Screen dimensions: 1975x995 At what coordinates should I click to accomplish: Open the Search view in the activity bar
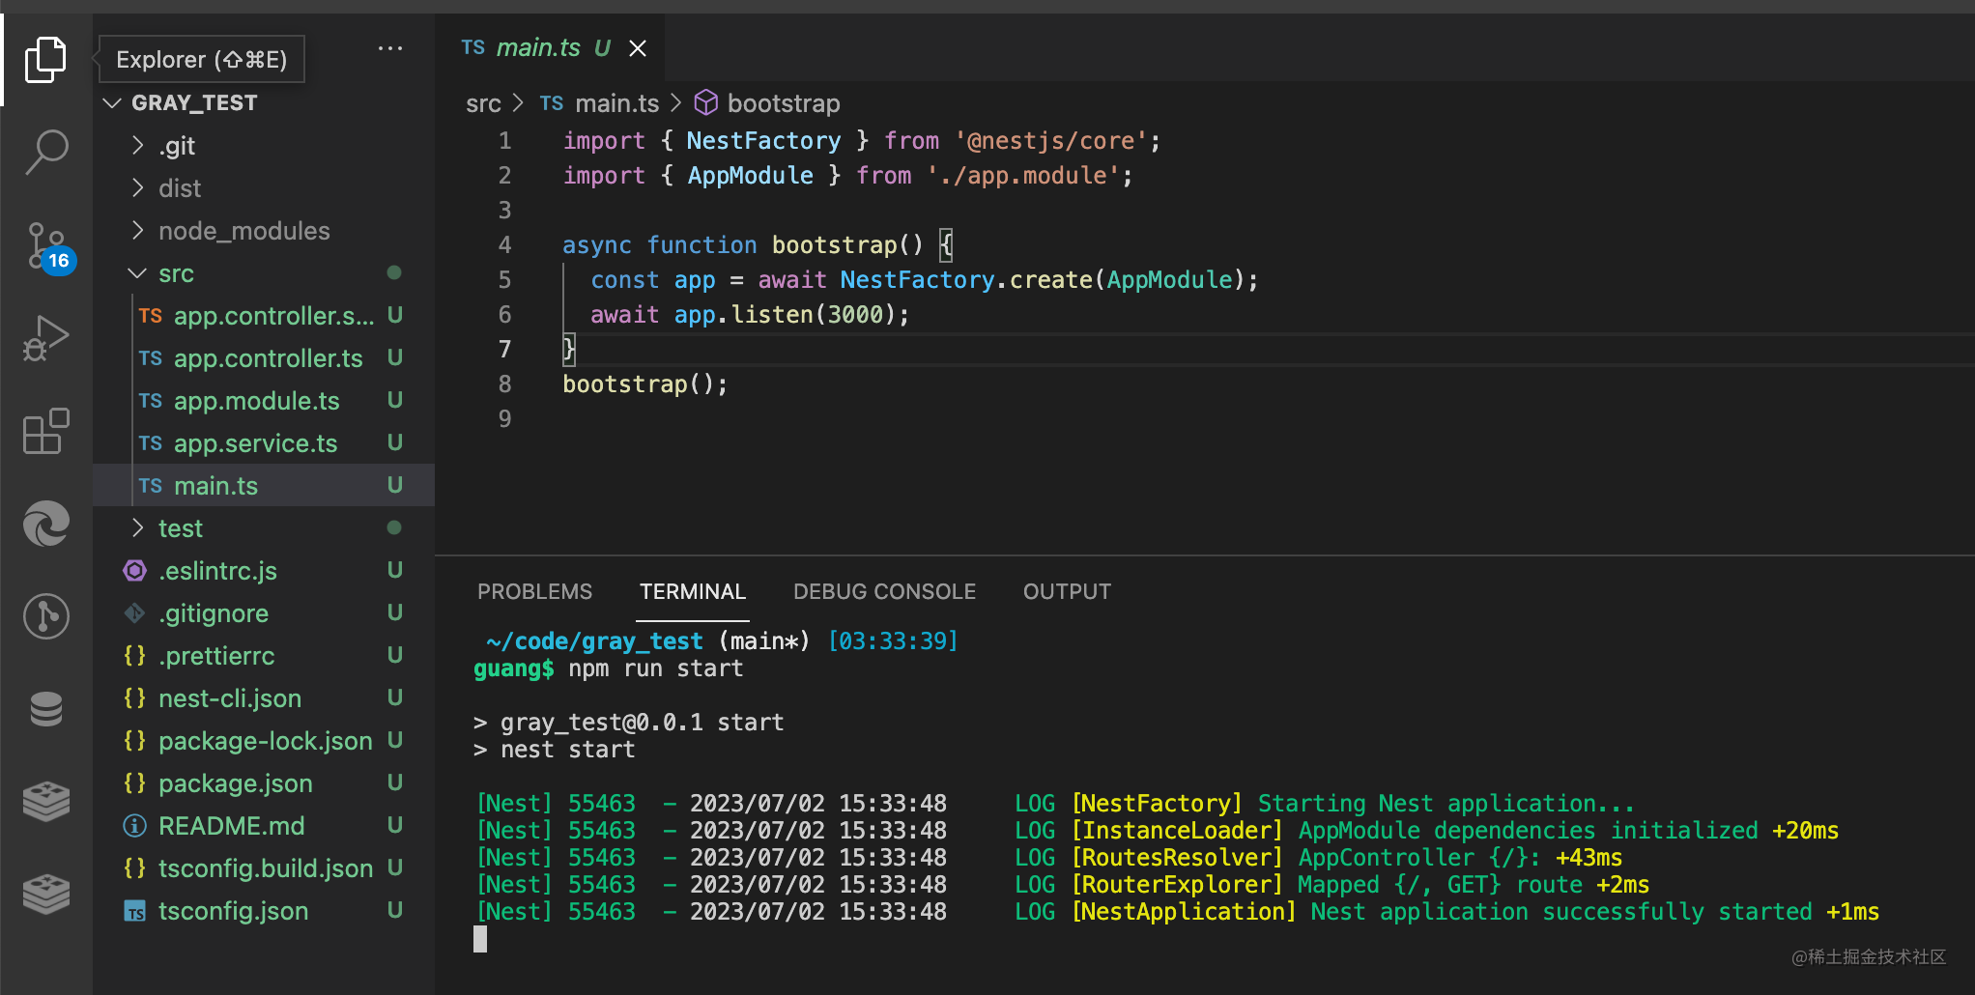coord(45,152)
